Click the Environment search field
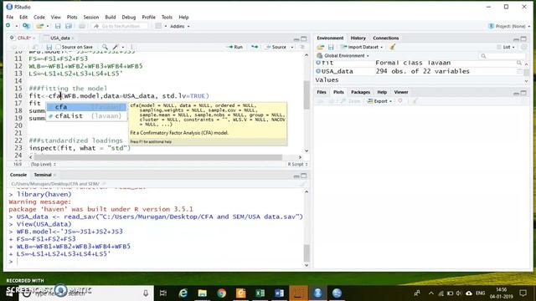 point(502,56)
